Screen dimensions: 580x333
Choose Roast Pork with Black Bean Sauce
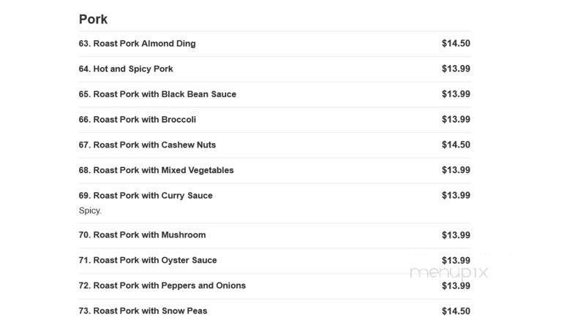pos(157,94)
